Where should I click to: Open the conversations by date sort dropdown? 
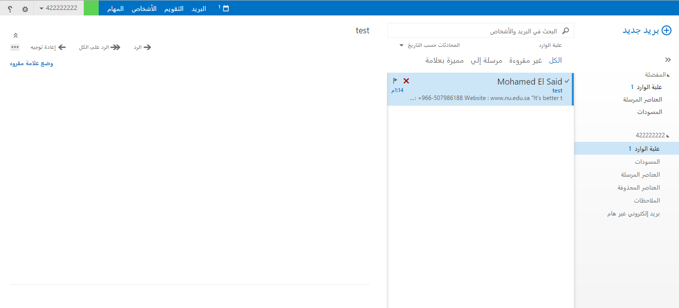click(430, 45)
